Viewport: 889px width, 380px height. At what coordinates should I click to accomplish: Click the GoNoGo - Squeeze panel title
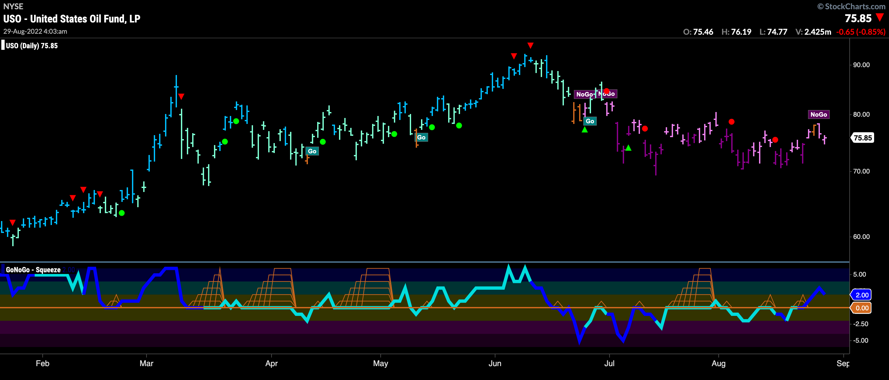pos(33,270)
